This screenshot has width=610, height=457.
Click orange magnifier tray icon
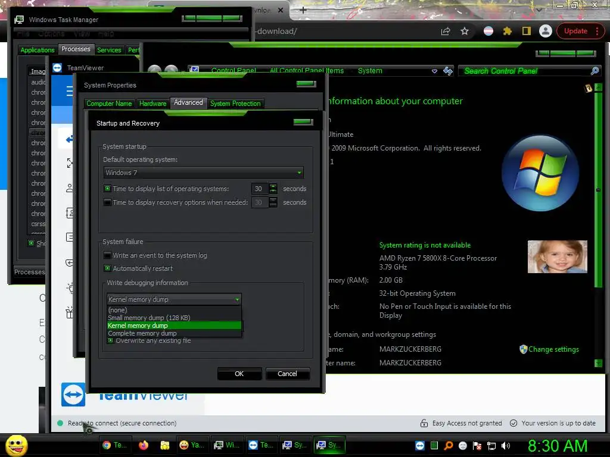pyautogui.click(x=448, y=445)
